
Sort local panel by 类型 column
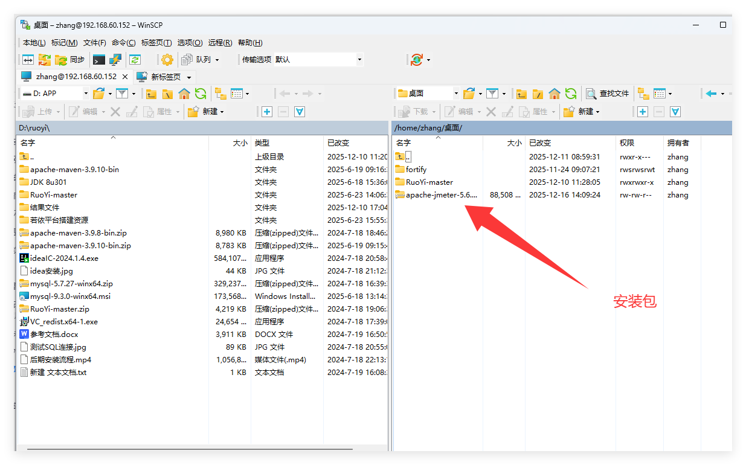click(x=287, y=143)
